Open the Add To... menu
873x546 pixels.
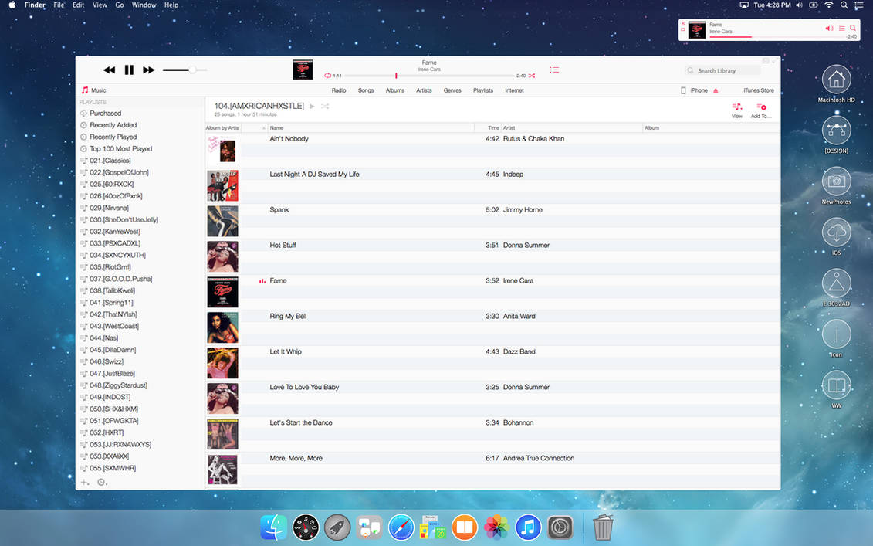(x=760, y=110)
